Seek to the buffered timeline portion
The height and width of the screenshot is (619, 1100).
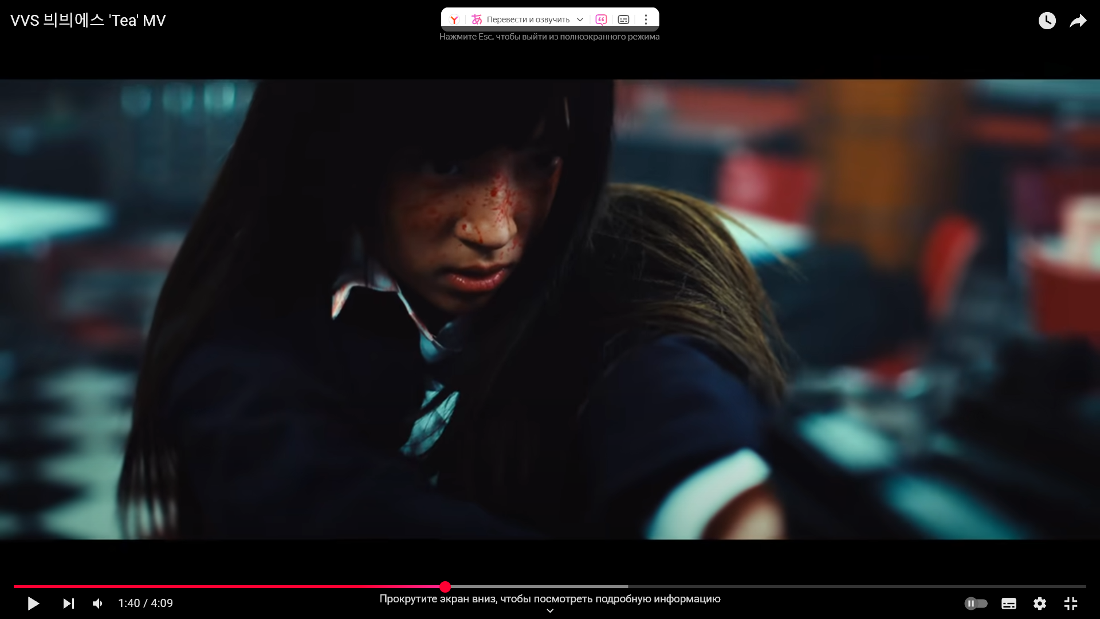(539, 586)
